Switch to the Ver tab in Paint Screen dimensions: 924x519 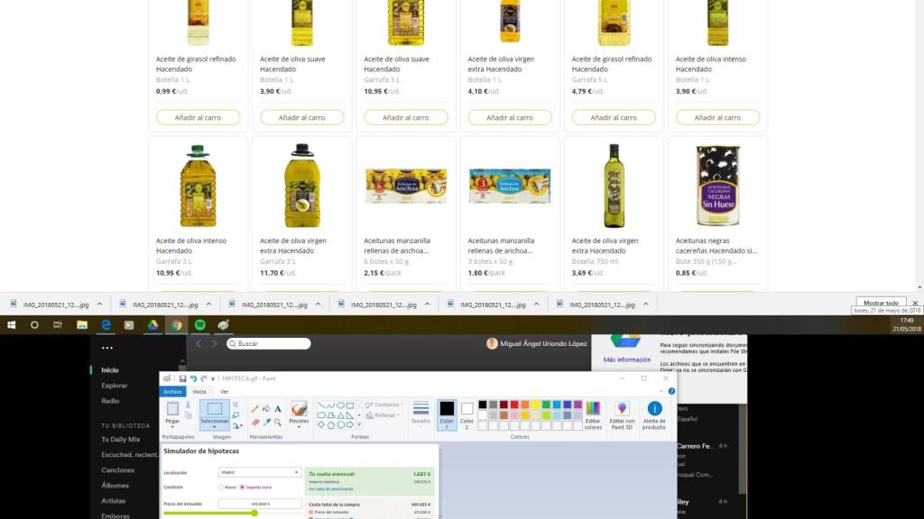click(225, 392)
